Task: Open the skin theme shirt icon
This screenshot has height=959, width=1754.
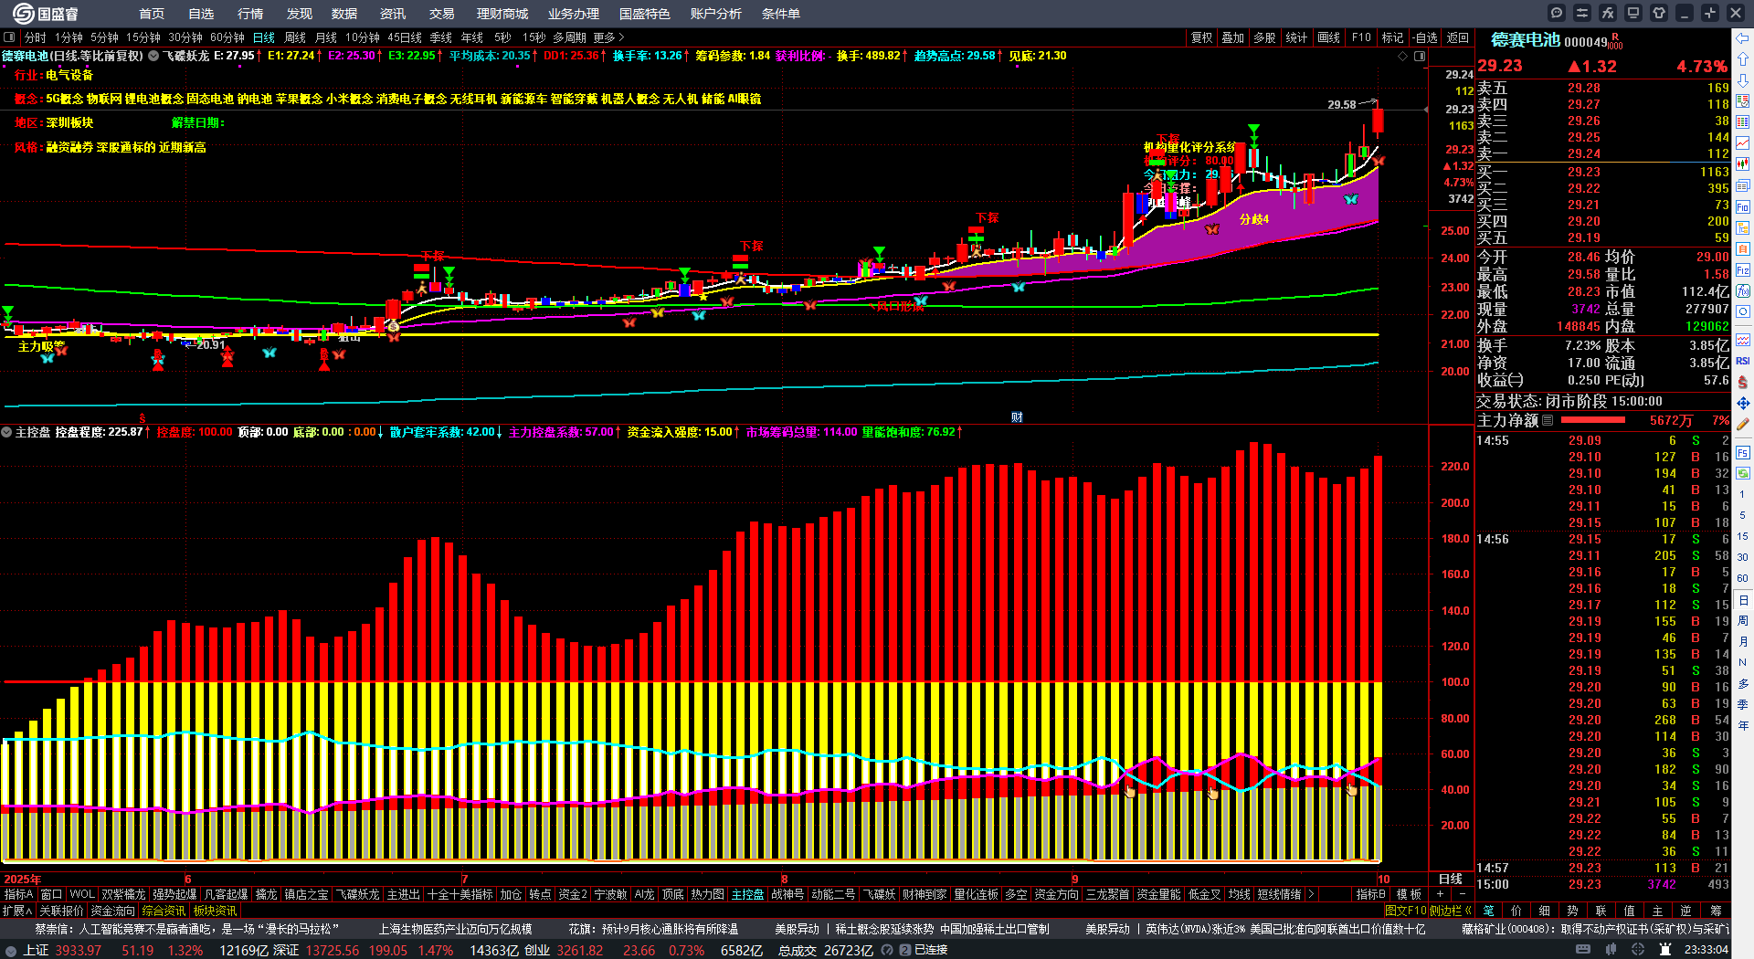Action: 1659,13
